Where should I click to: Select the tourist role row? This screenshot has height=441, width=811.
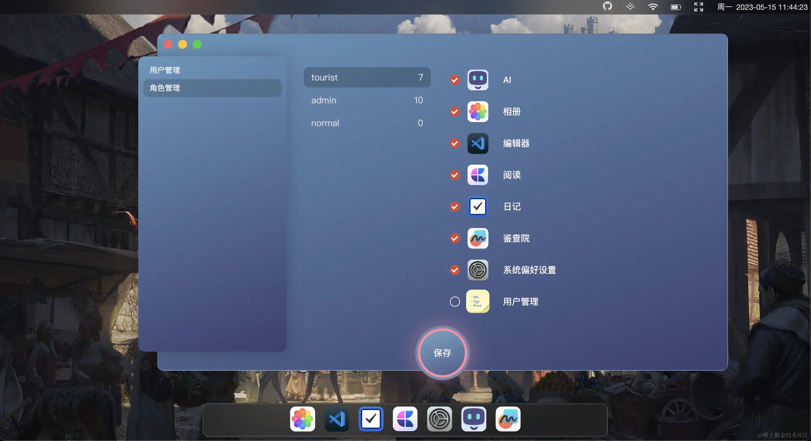367,77
